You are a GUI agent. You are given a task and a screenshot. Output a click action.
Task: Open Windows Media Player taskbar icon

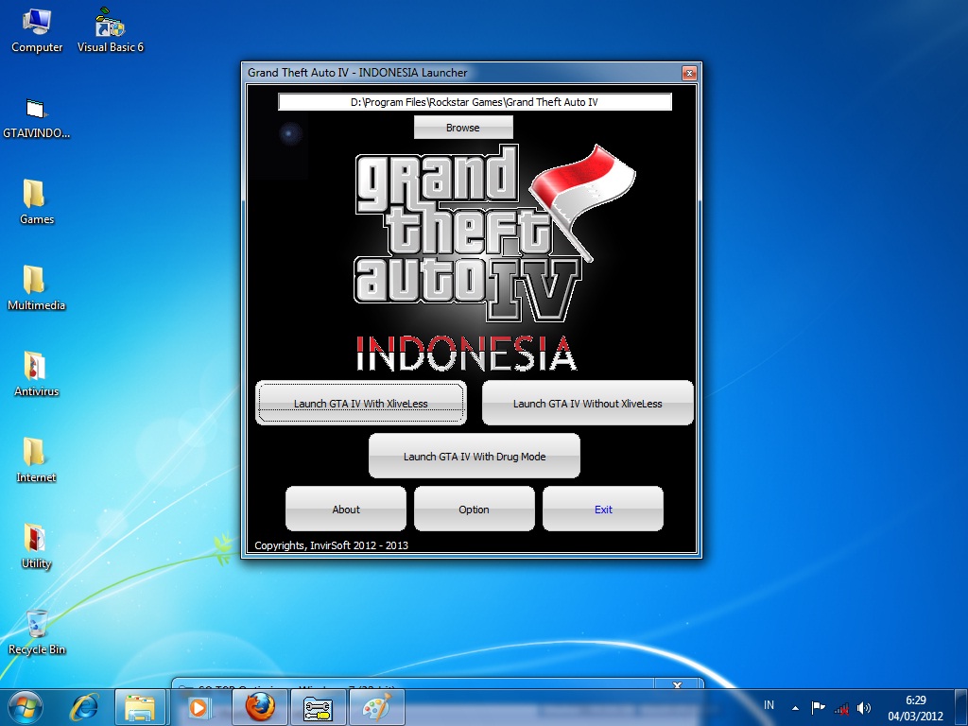point(199,707)
